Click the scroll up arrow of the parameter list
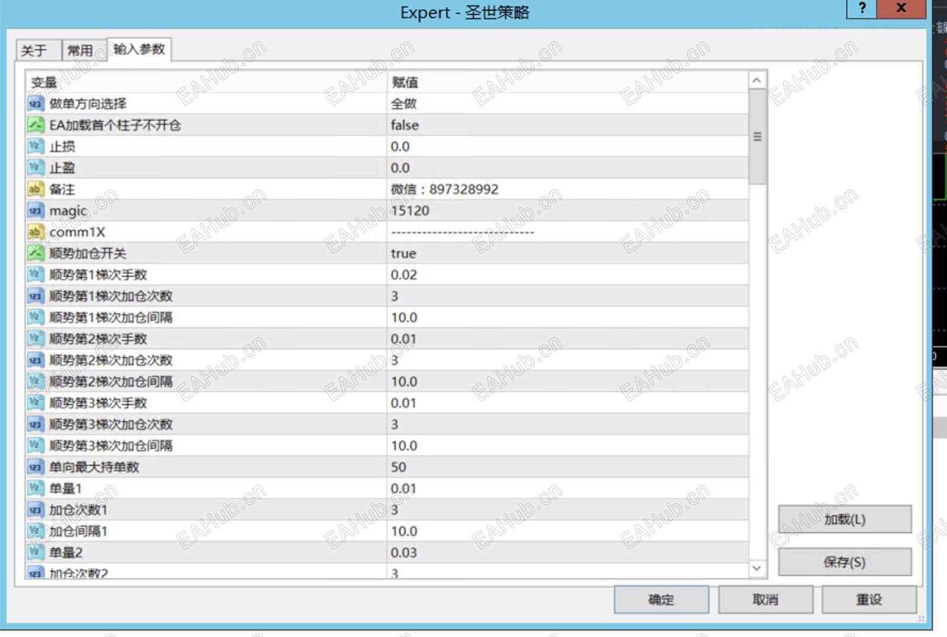This screenshot has height=637, width=947. coord(757,80)
